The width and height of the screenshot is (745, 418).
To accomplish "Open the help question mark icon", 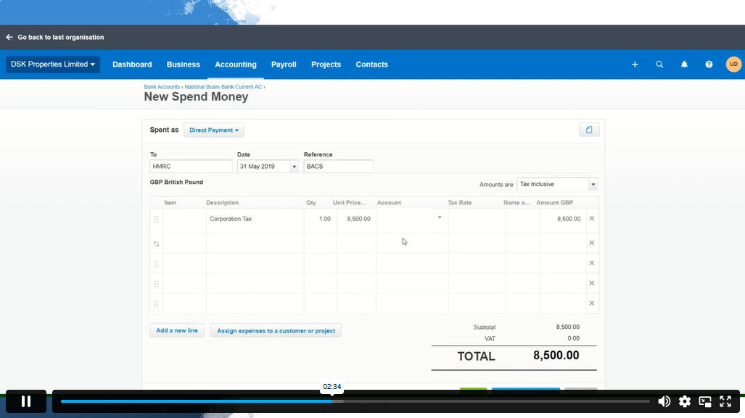I will (x=709, y=64).
